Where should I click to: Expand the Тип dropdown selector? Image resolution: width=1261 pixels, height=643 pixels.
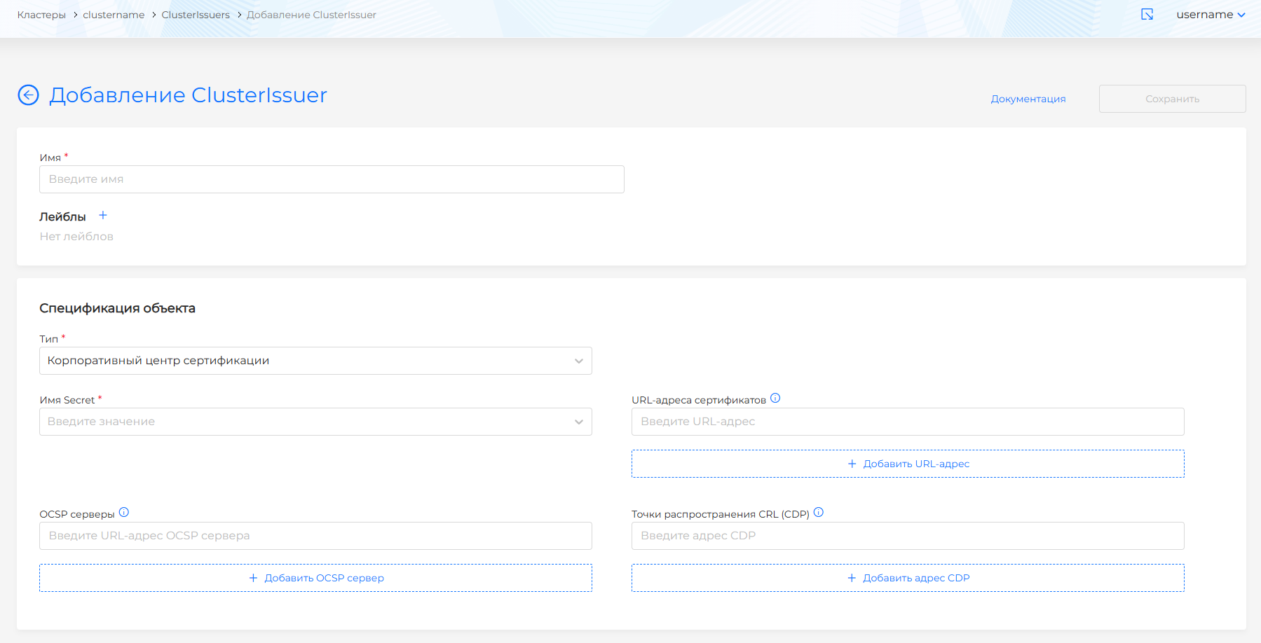[x=315, y=361]
